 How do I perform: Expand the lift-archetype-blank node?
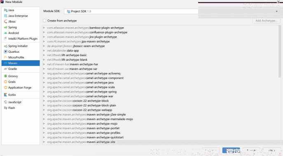click(x=44, y=60)
